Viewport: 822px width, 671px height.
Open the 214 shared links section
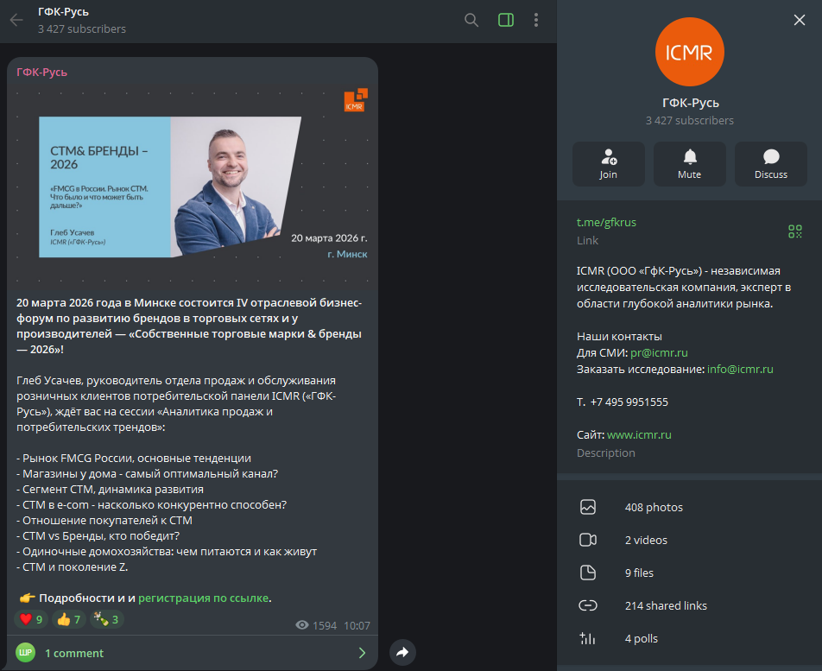(x=689, y=605)
